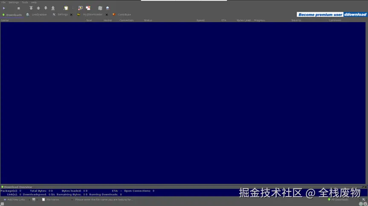The width and height of the screenshot is (368, 206).
Task: Open the Contribute tab
Action: point(122,14)
